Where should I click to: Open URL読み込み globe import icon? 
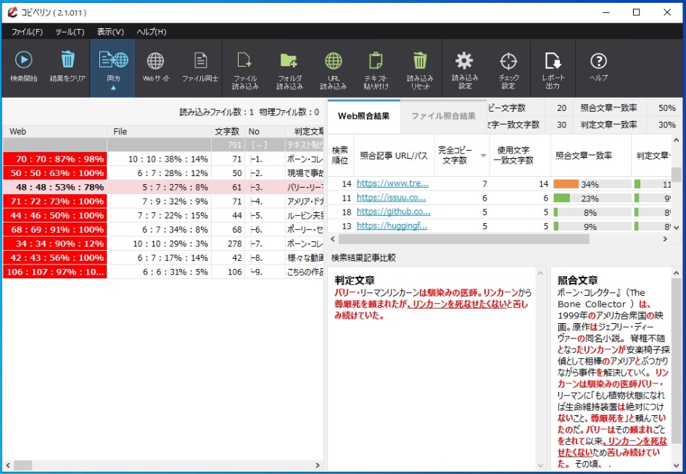coord(334,61)
